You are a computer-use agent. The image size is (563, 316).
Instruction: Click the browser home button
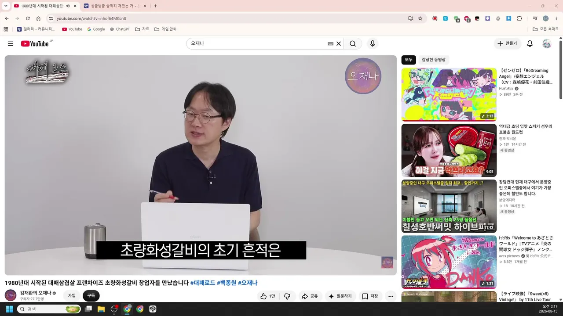pyautogui.click(x=38, y=18)
